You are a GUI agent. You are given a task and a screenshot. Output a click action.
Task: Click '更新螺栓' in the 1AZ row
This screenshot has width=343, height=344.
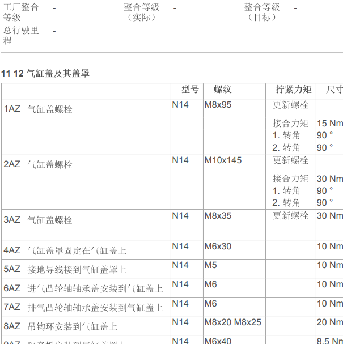(x=290, y=105)
